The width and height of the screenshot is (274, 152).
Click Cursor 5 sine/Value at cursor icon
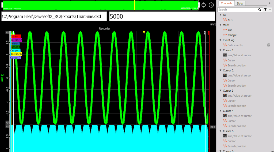tap(225, 136)
